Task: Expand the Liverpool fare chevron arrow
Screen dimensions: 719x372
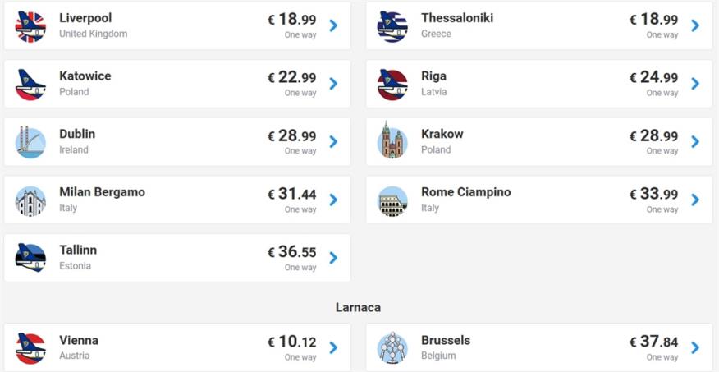Action: [x=333, y=25]
